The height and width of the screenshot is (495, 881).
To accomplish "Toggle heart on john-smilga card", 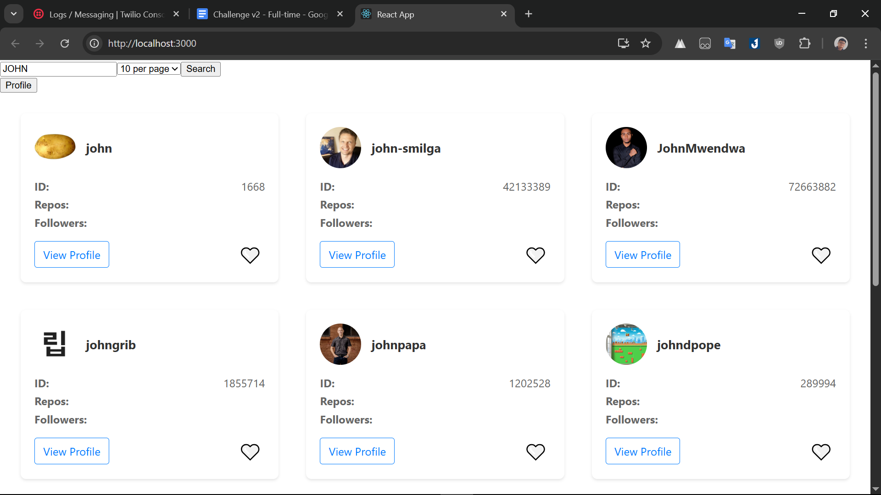I will 535,255.
